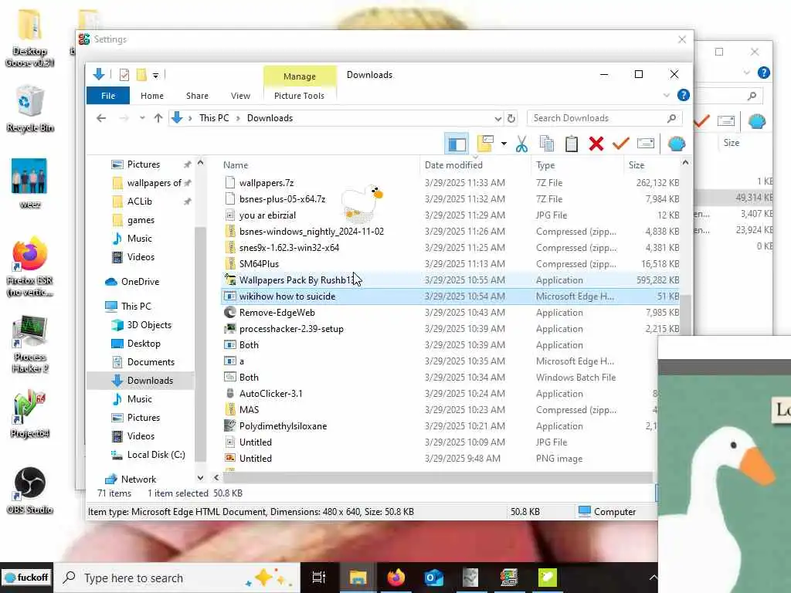
Task: Switch to the Share ribbon tab
Action: pyautogui.click(x=197, y=96)
